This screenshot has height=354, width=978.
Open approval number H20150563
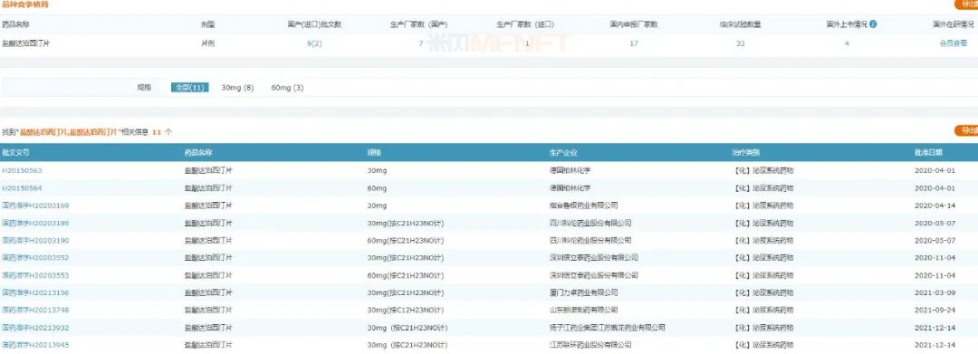click(x=22, y=170)
